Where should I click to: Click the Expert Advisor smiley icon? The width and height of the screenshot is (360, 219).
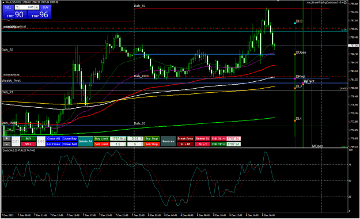(x=345, y=2)
